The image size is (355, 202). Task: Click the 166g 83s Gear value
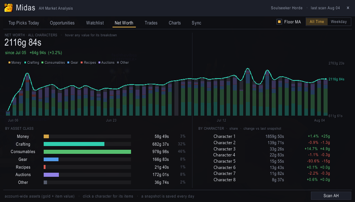(x=161, y=159)
